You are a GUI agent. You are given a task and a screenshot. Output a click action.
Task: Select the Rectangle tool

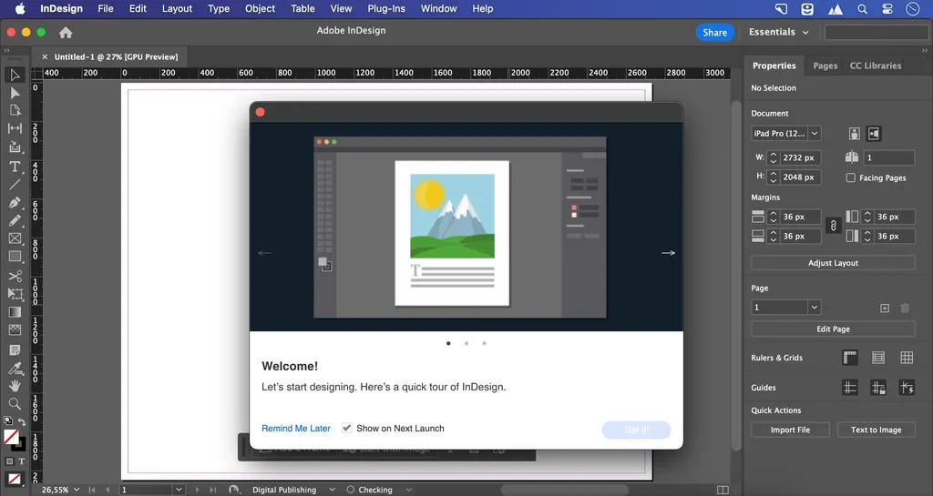coord(15,257)
